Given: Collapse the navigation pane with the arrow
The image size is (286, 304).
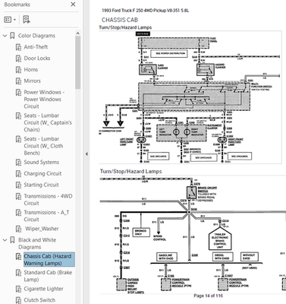Looking at the screenshot, I should click(86, 154).
